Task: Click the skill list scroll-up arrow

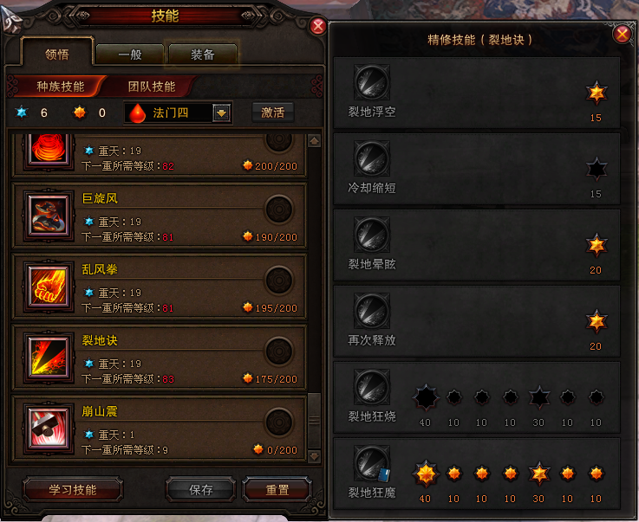Action: [x=314, y=141]
